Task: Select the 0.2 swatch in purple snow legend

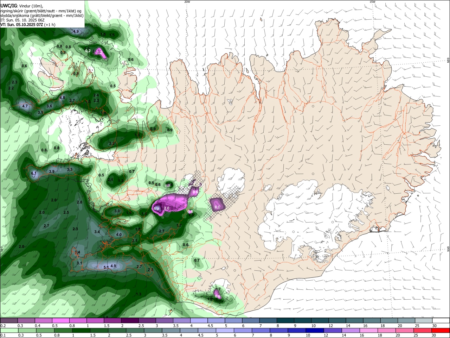Action: 9,321
